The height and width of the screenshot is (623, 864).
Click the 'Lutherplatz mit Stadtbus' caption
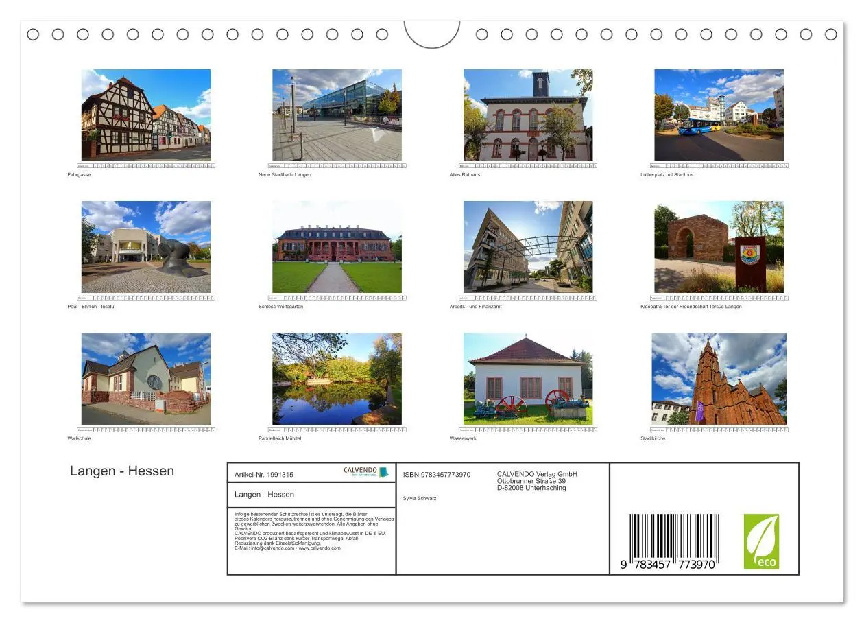click(x=667, y=175)
